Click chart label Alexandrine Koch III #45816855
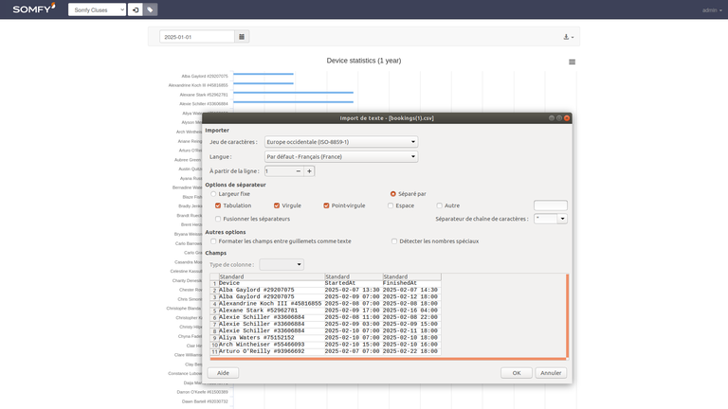 198,85
